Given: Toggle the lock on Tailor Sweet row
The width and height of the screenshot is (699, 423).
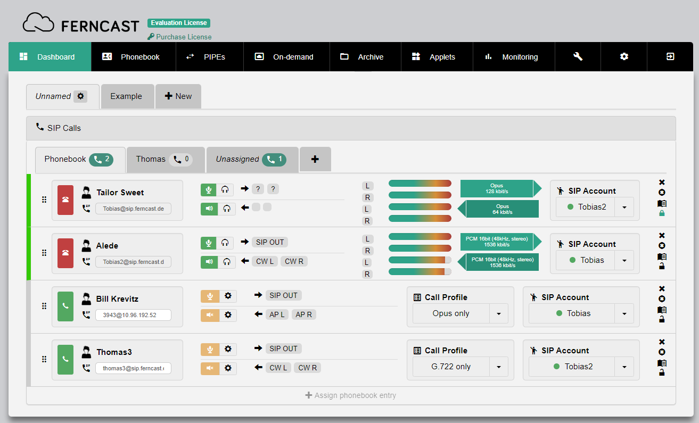Looking at the screenshot, I should (x=662, y=213).
